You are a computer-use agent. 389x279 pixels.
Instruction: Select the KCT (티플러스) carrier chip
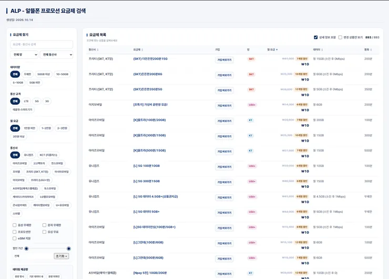[48, 155]
